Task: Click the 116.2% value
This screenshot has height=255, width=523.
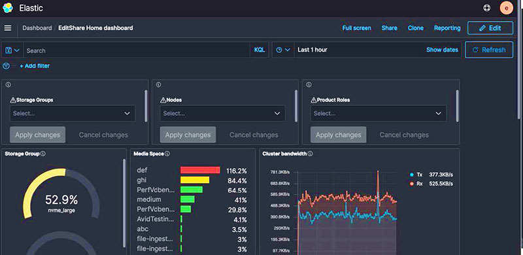Action: coord(237,171)
